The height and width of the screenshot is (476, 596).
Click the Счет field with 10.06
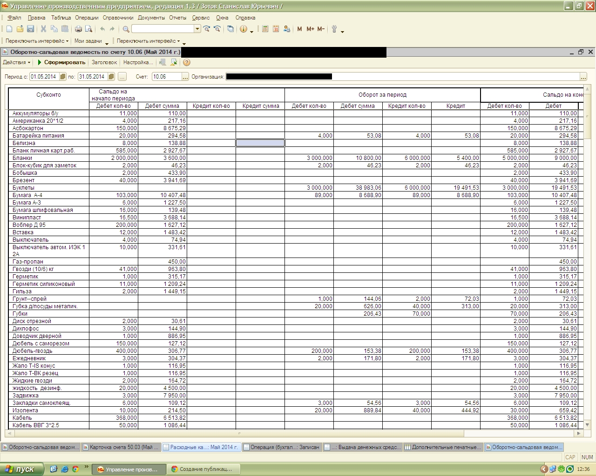(x=167, y=77)
